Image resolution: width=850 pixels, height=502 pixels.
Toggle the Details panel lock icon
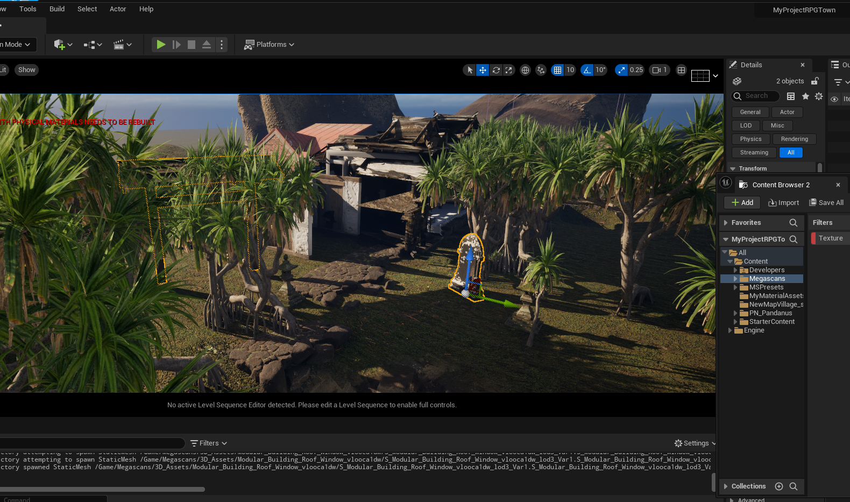[815, 81]
